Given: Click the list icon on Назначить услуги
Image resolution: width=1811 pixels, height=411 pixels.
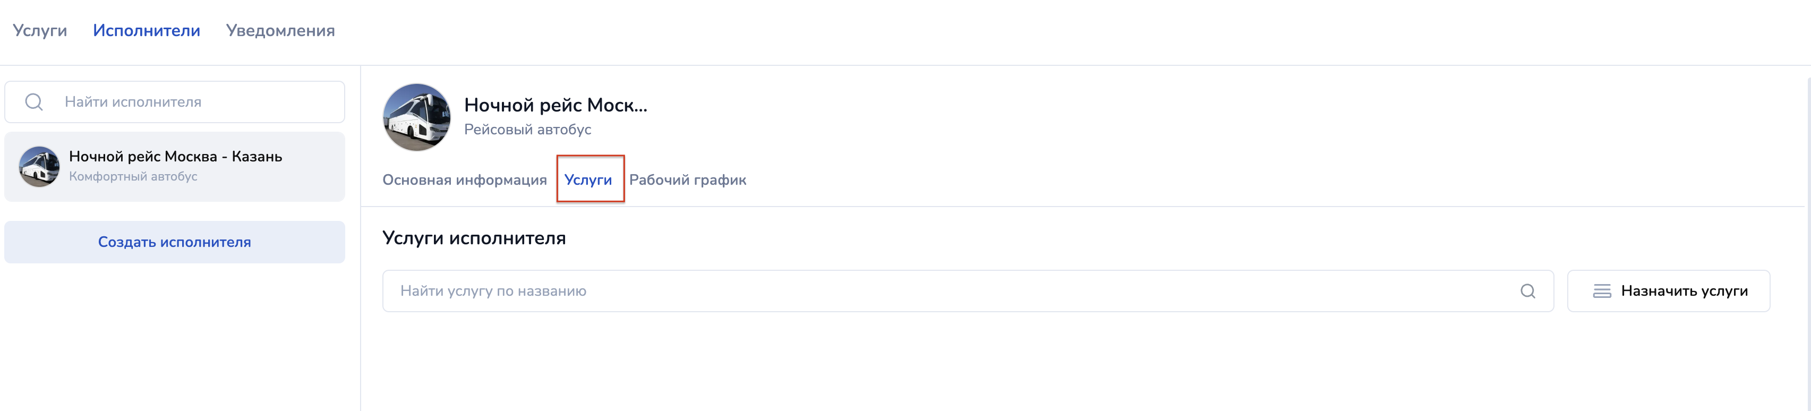Looking at the screenshot, I should tap(1602, 291).
